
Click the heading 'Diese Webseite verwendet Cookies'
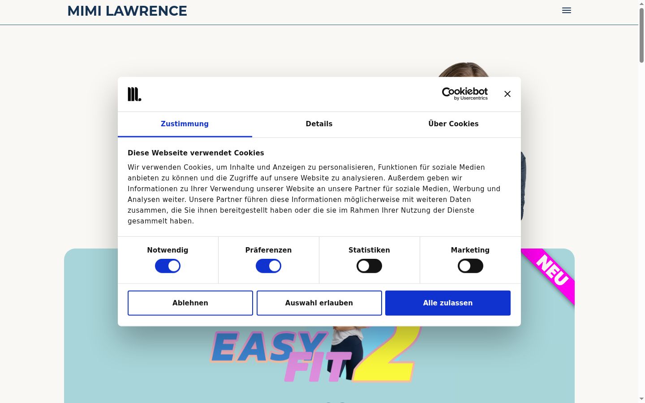[196, 153]
